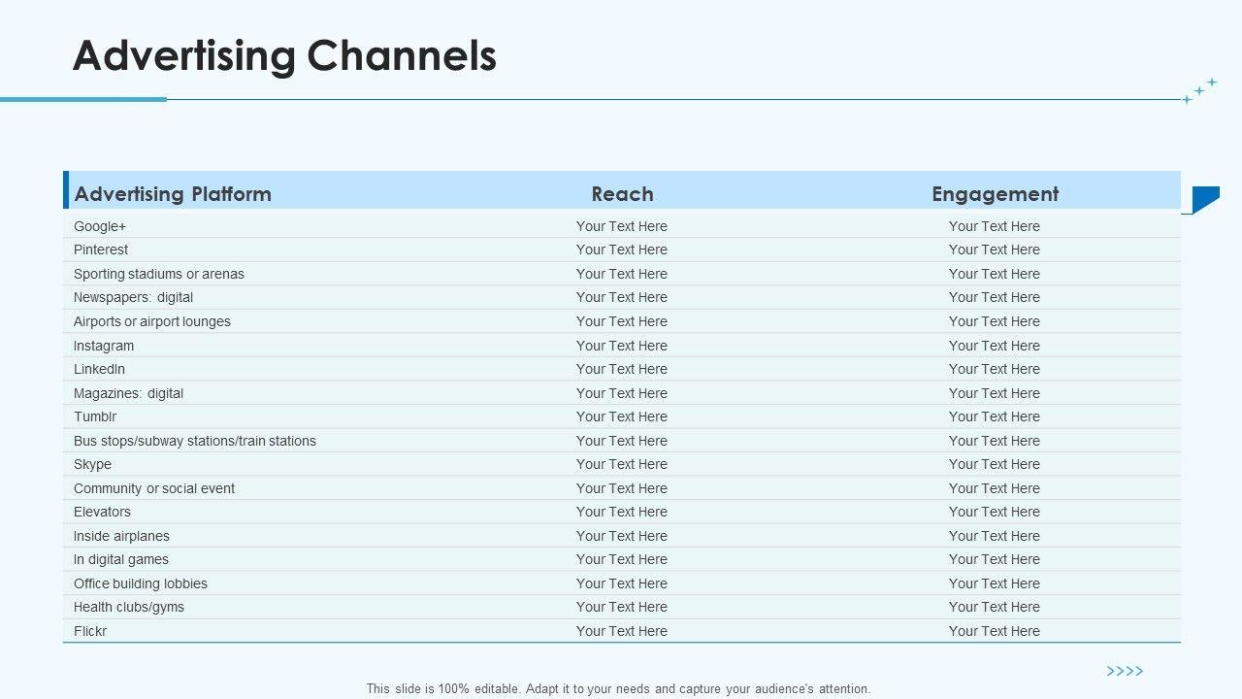Edit the Reach text for Tumblr row

click(622, 416)
